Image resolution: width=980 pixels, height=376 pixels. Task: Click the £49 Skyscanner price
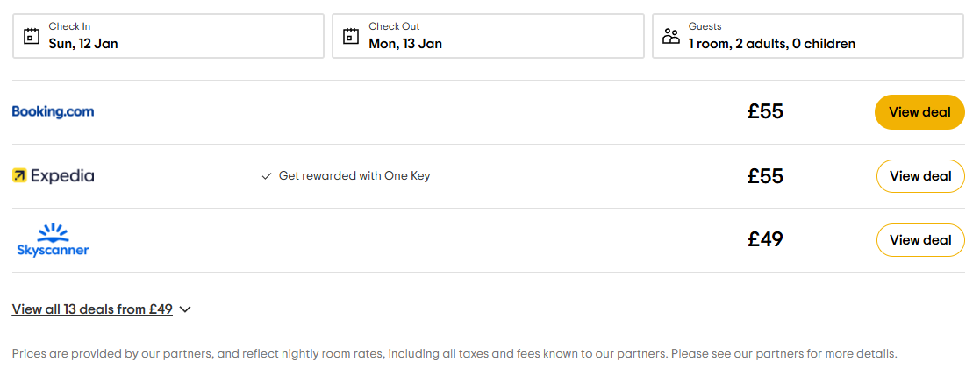pyautogui.click(x=765, y=240)
